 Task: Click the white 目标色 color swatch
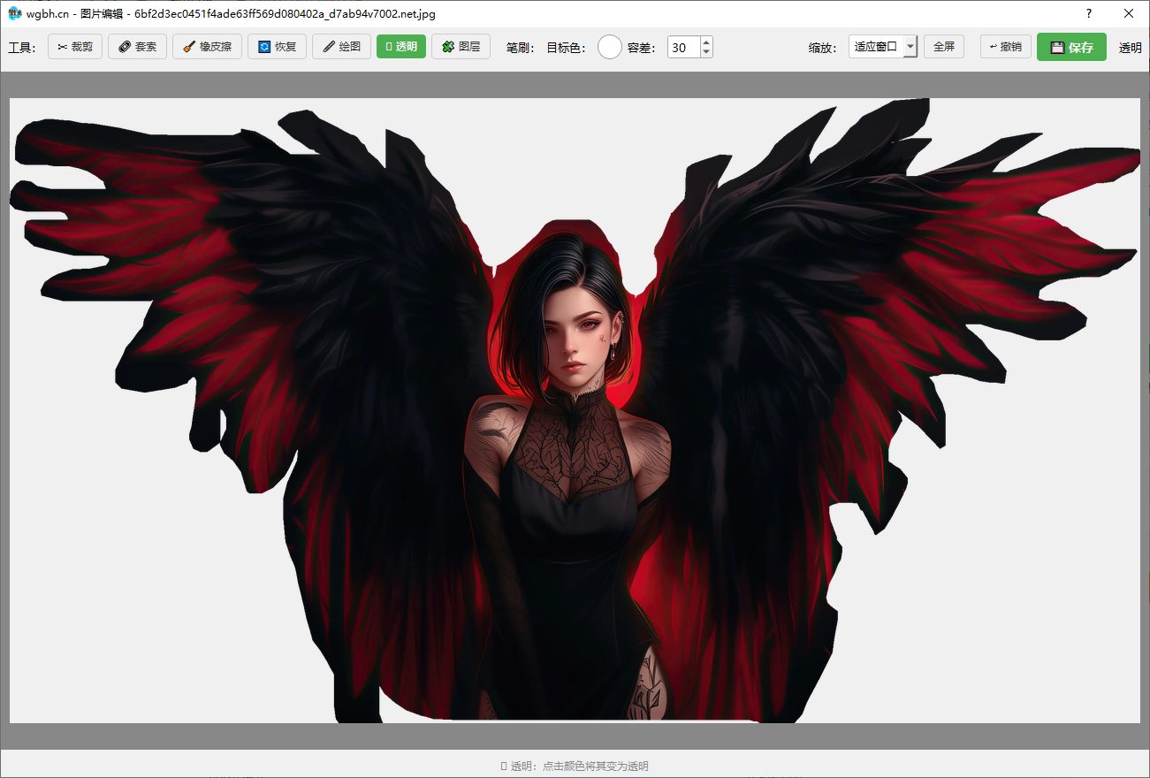click(x=610, y=48)
